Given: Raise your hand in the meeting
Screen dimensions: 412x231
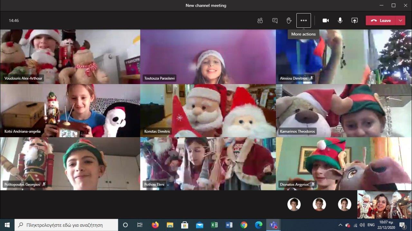Looking at the screenshot, I should point(289,21).
